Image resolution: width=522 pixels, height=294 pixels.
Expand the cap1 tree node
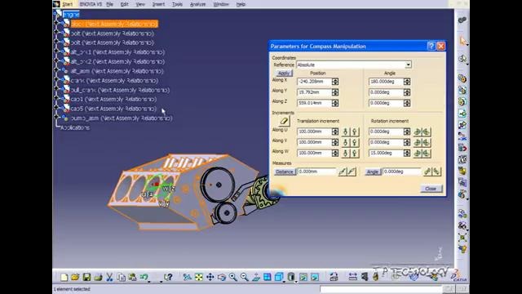coord(56,99)
